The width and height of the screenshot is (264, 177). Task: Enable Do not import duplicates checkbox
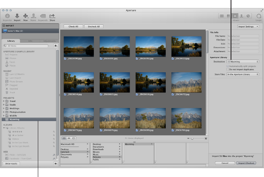click(x=228, y=69)
